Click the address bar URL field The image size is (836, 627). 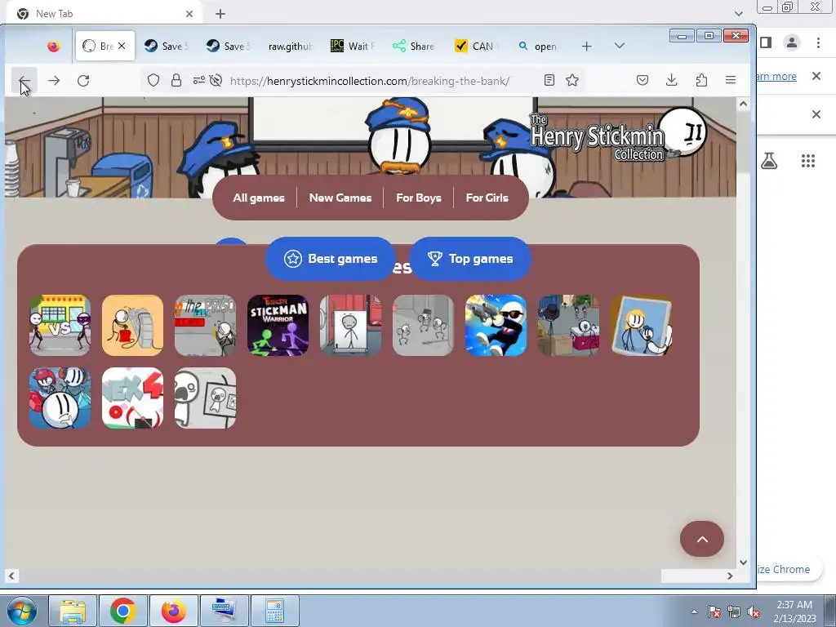370,81
